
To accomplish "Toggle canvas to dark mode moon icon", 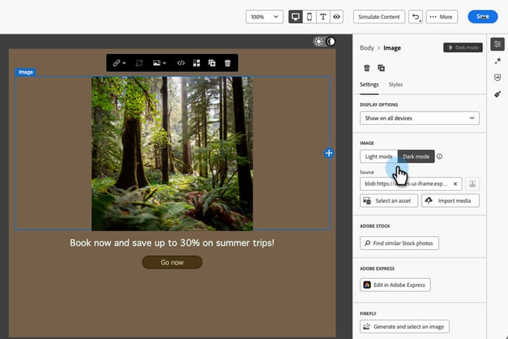I will click(x=331, y=41).
